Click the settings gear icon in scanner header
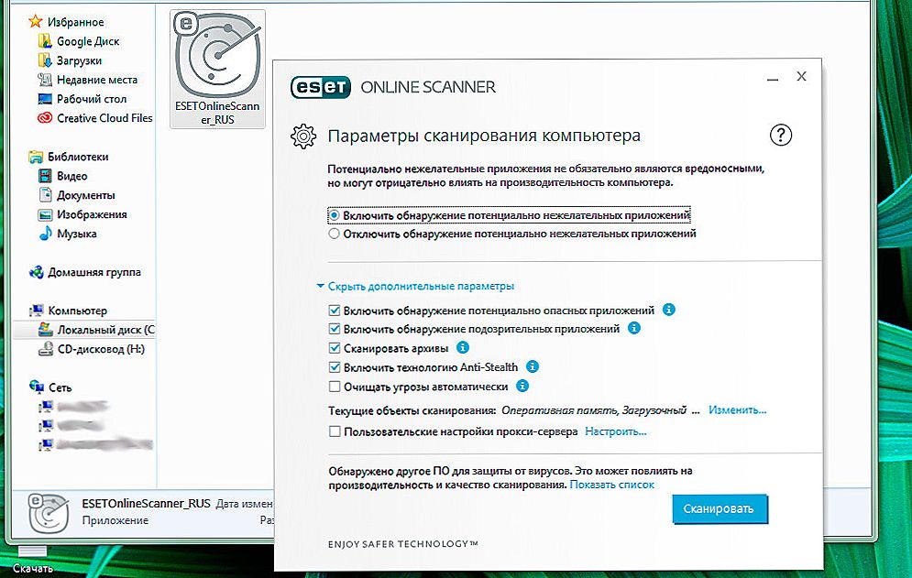Viewport: 912px width, 578px height. (x=303, y=136)
